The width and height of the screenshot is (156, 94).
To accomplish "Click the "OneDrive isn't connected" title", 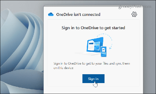I will [78, 15].
